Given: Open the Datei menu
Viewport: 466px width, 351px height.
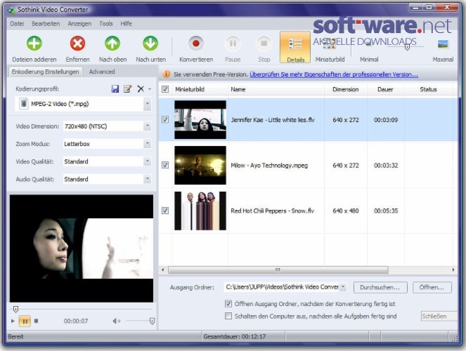Looking at the screenshot, I should pyautogui.click(x=17, y=24).
